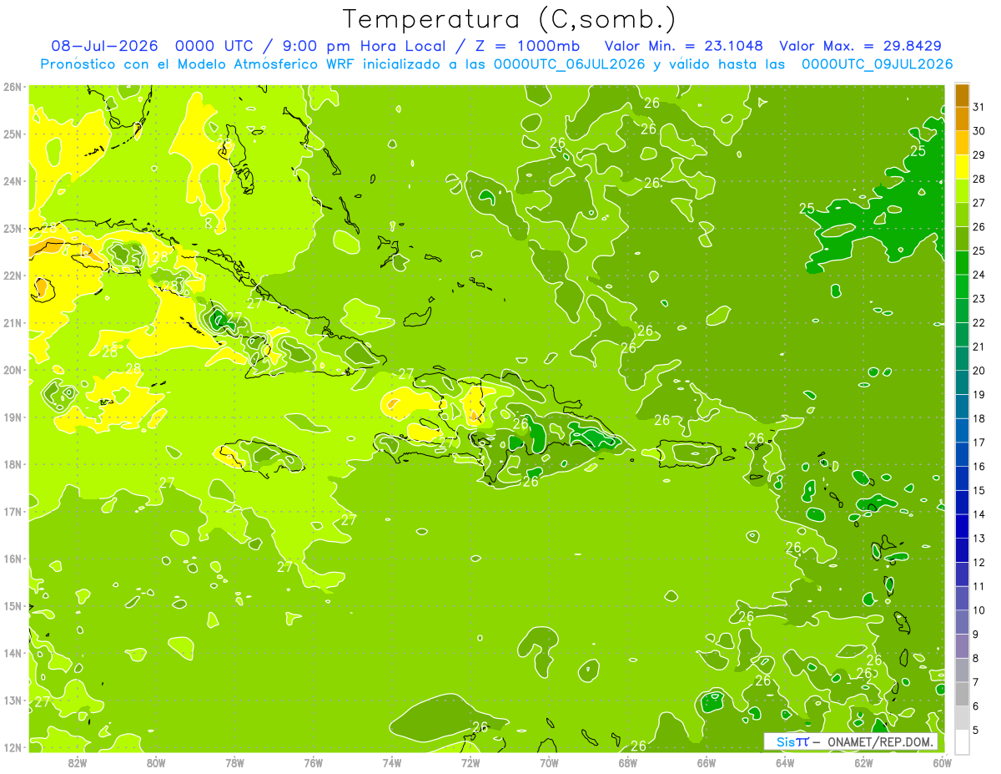1001x774 pixels.
Task: Select the date text "08-Jul-2026"
Action: coord(104,46)
